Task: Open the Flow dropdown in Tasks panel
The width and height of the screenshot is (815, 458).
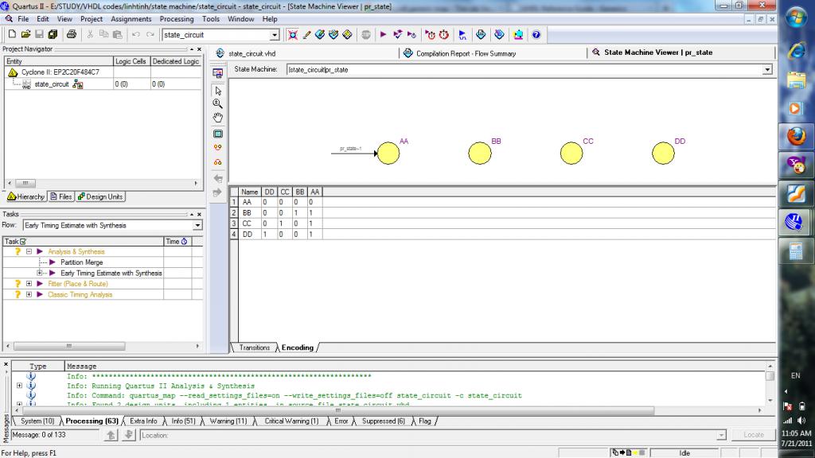Action: (x=197, y=226)
